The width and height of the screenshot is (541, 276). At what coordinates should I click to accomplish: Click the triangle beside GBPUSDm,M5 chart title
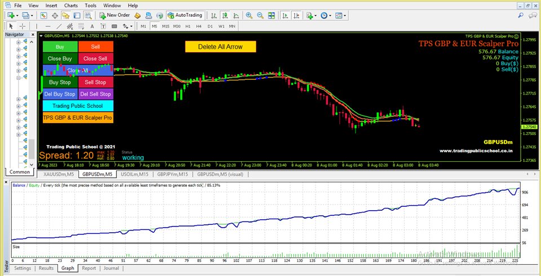pyautogui.click(x=41, y=35)
